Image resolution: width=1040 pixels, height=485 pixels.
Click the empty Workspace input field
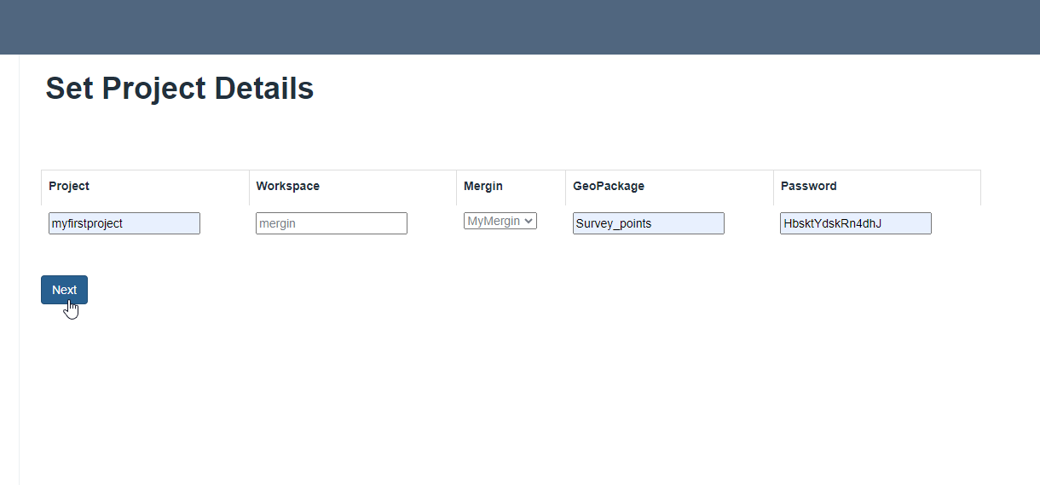click(332, 223)
